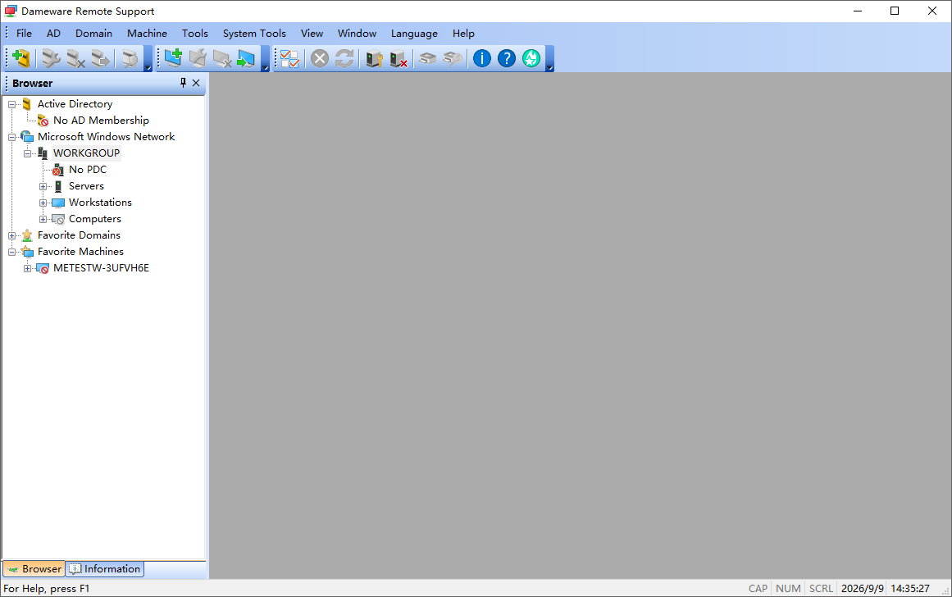Open third toolbar's overflow arrow after star icon
Screen dimensions: 952x597
tap(549, 58)
